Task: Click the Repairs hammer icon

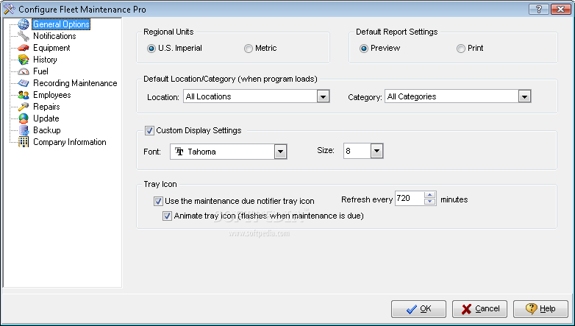Action: click(24, 107)
